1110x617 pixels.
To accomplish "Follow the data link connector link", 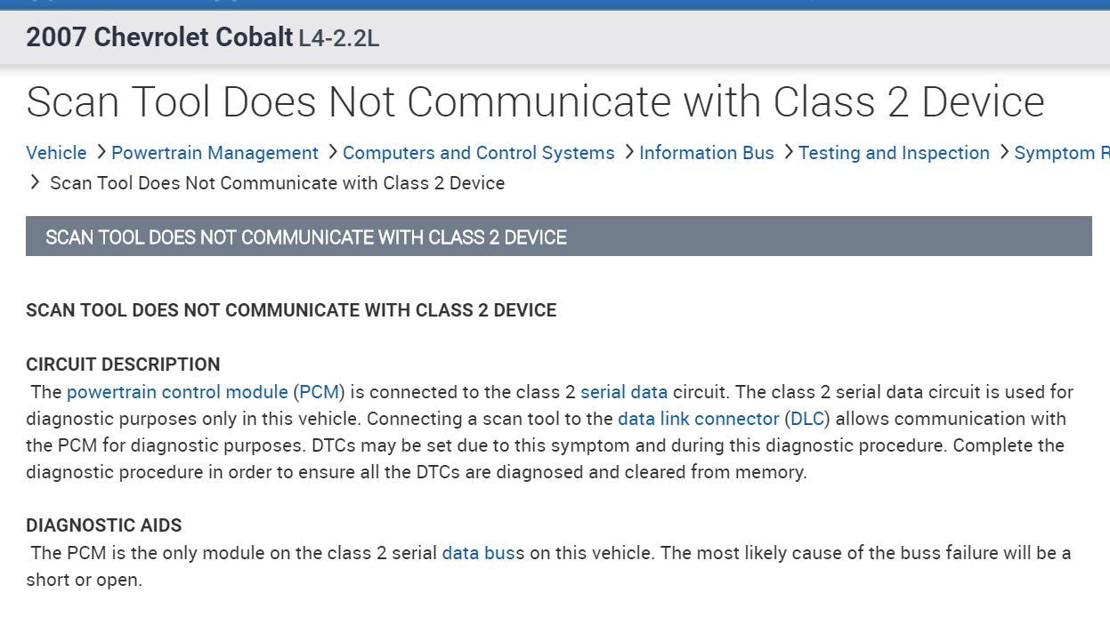I will [x=698, y=419].
